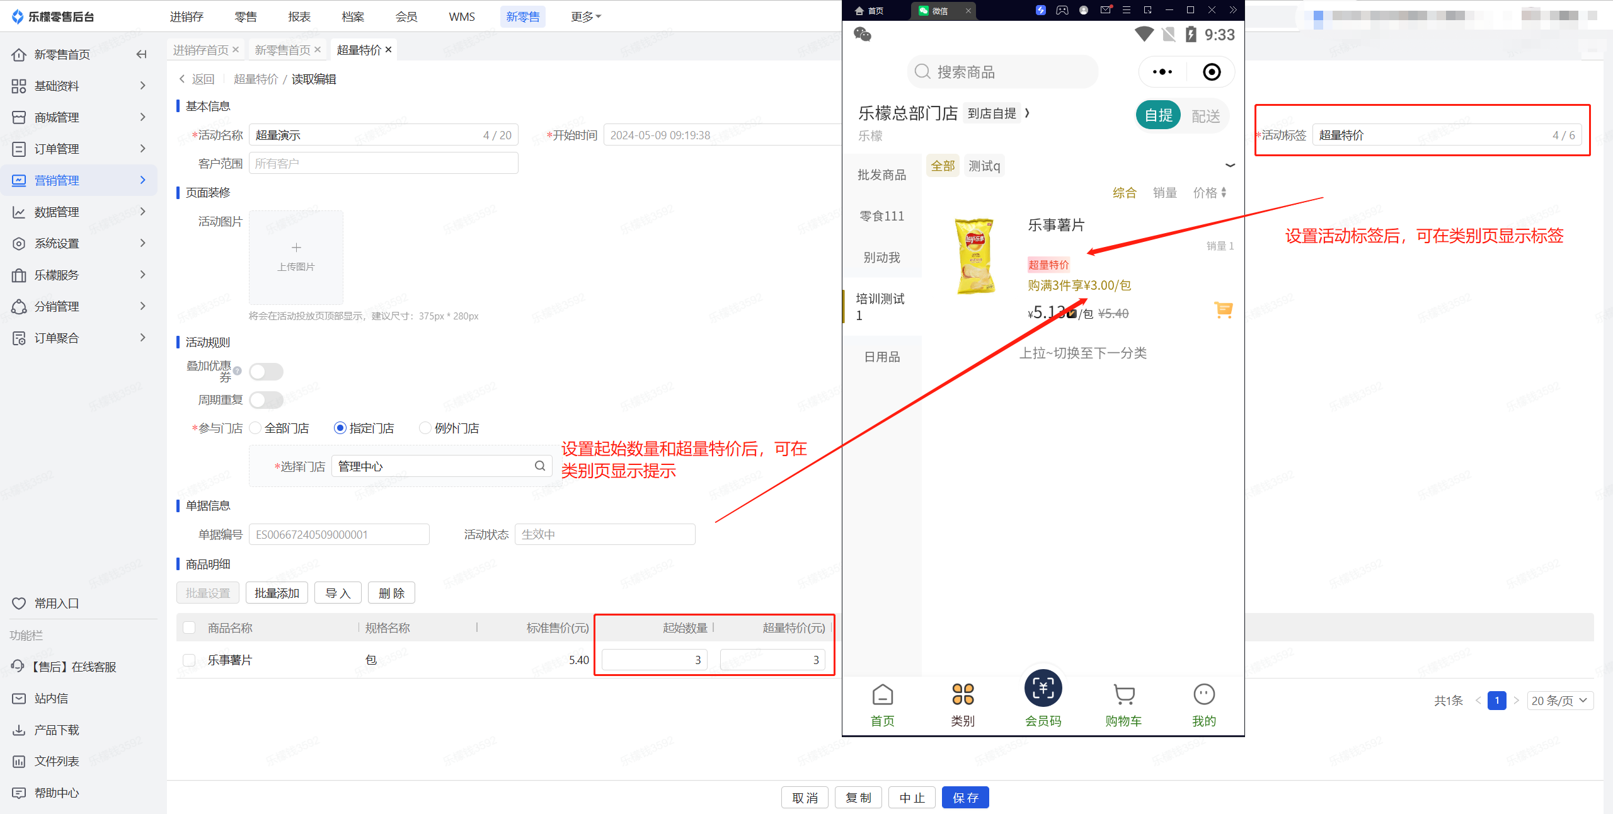The height and width of the screenshot is (814, 1613).
Task: Open the 20 条/页 page size dropdown
Action: pos(1560,701)
